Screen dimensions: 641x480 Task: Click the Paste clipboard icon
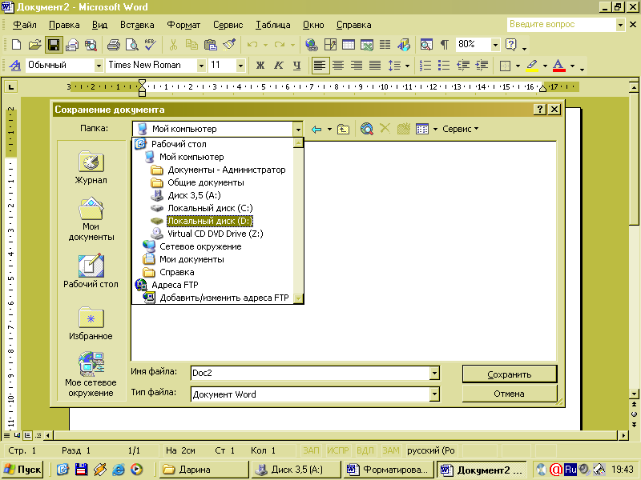click(210, 44)
